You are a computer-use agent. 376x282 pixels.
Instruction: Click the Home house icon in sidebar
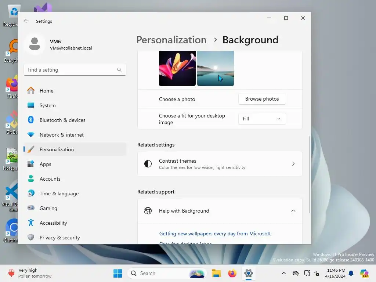tap(31, 91)
